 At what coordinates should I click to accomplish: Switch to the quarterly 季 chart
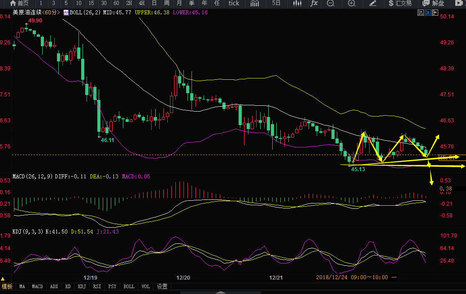click(192, 3)
